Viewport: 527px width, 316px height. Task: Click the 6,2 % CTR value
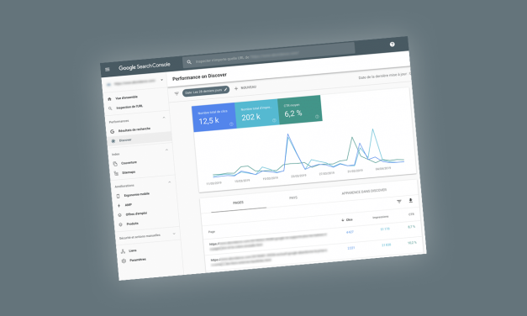tap(293, 113)
